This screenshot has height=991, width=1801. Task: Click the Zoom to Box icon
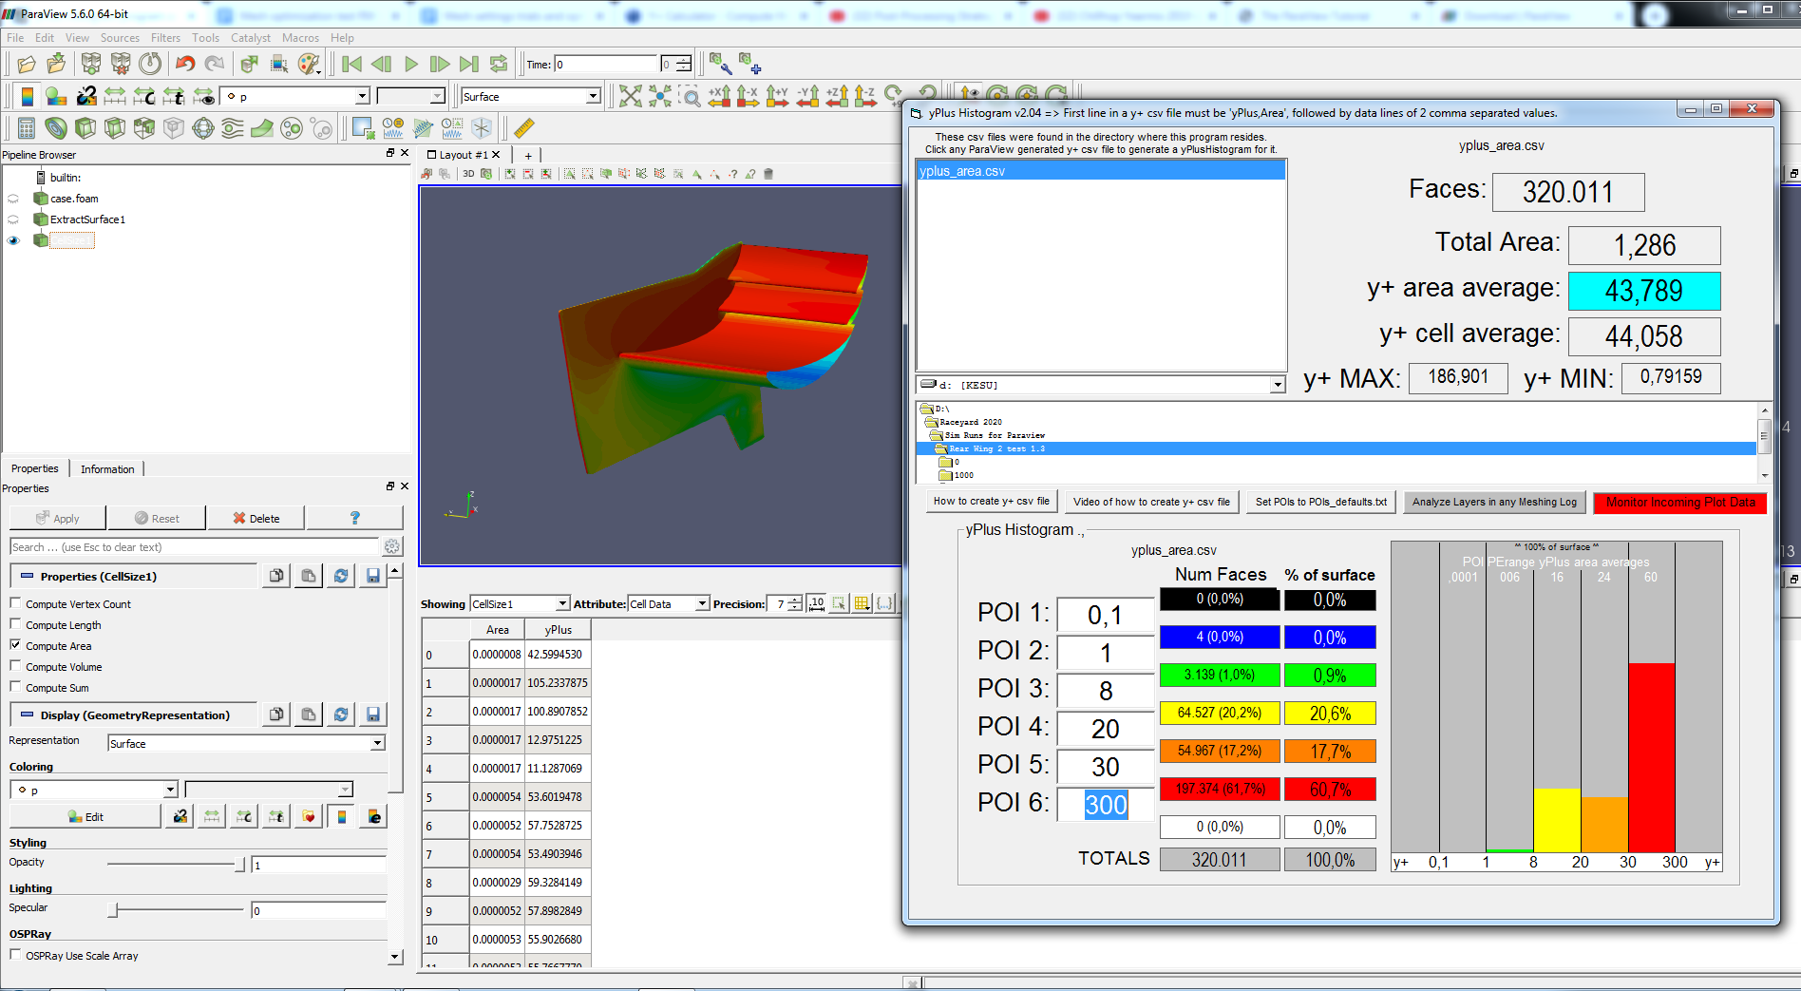coord(691,96)
